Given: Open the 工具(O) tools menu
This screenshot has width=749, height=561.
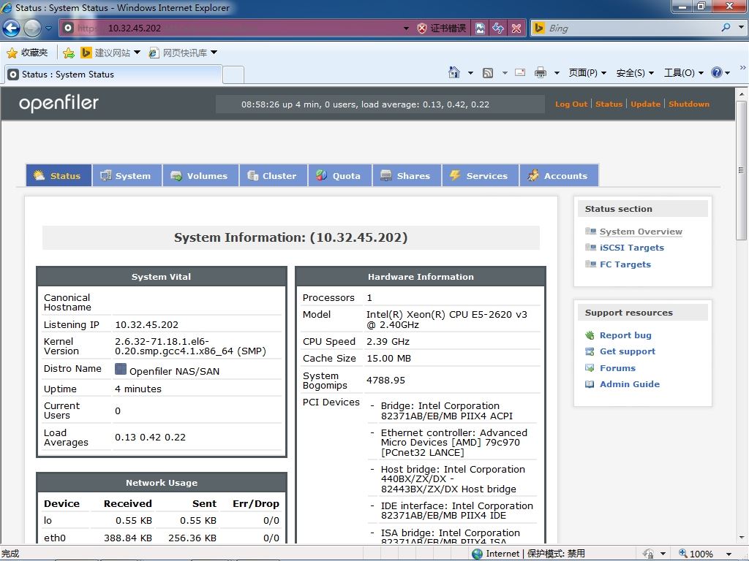Looking at the screenshot, I should pyautogui.click(x=683, y=72).
